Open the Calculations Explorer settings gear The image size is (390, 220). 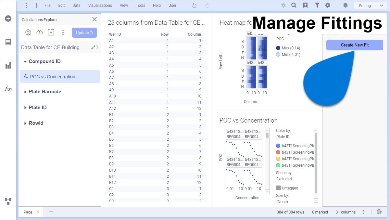click(x=28, y=32)
